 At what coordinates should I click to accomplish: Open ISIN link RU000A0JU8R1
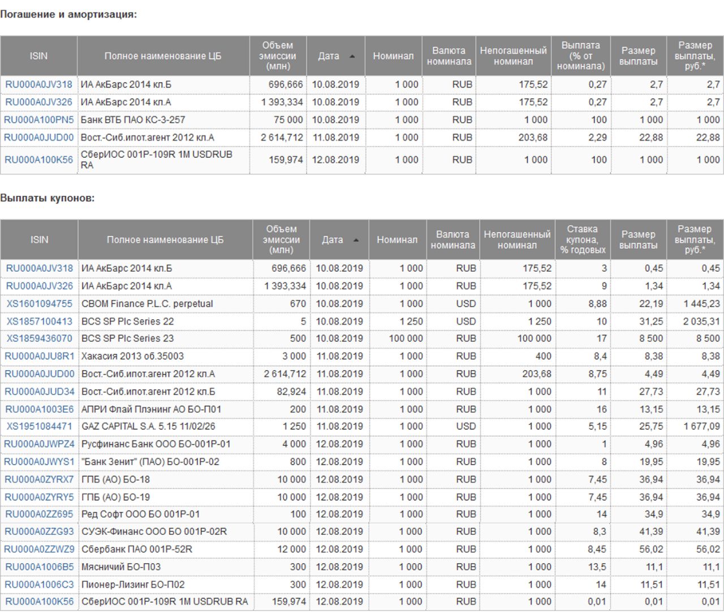[40, 357]
